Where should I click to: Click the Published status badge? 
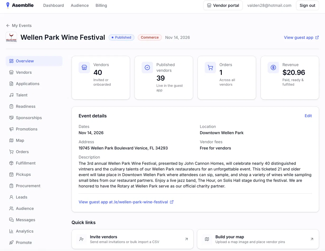121,37
